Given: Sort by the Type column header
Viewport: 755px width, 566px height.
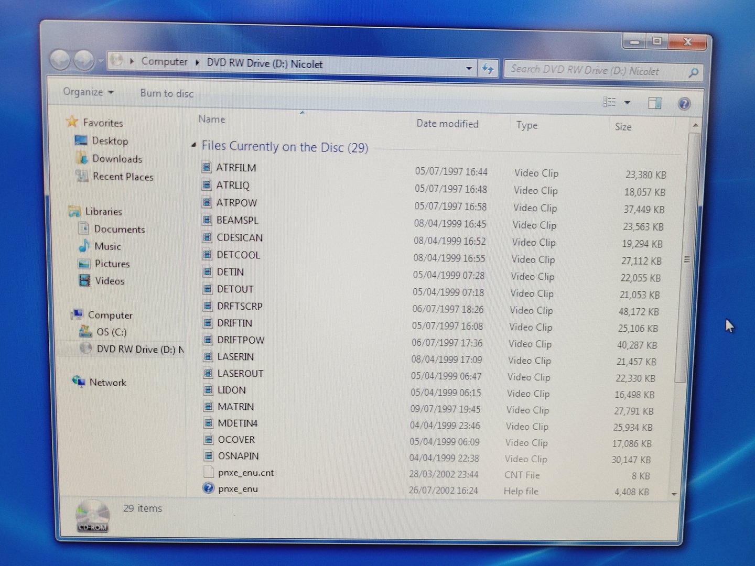Looking at the screenshot, I should (x=526, y=125).
